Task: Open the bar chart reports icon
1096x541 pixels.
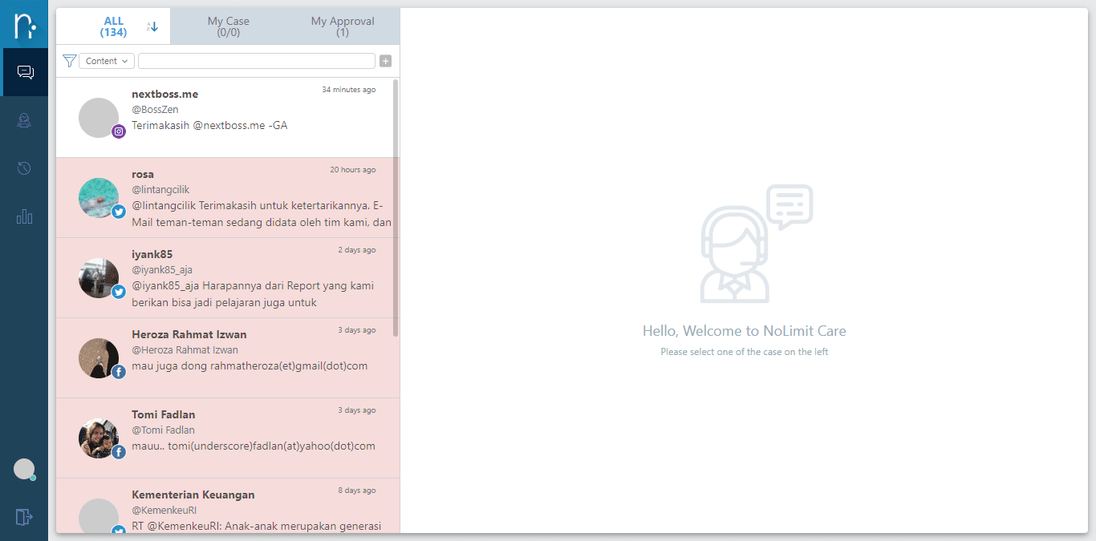Action: coord(24,216)
